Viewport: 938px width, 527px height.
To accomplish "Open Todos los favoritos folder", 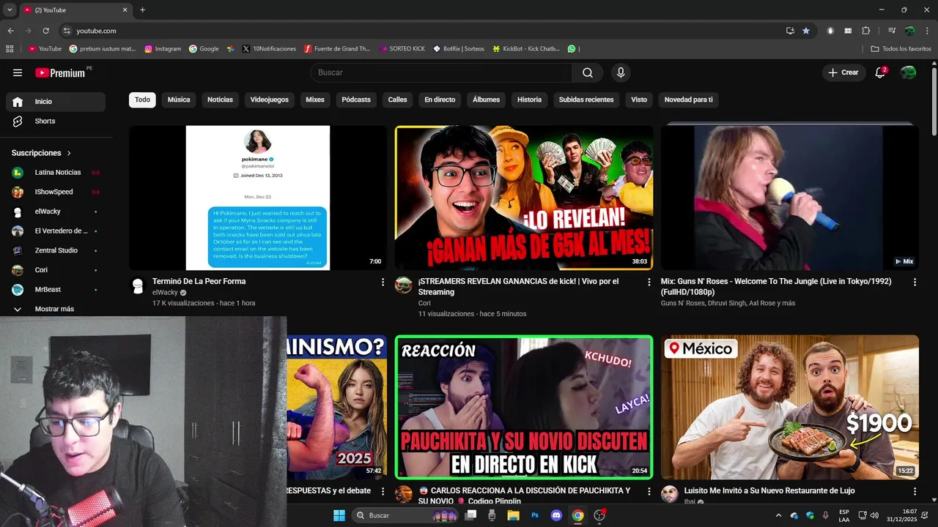I will click(x=901, y=49).
